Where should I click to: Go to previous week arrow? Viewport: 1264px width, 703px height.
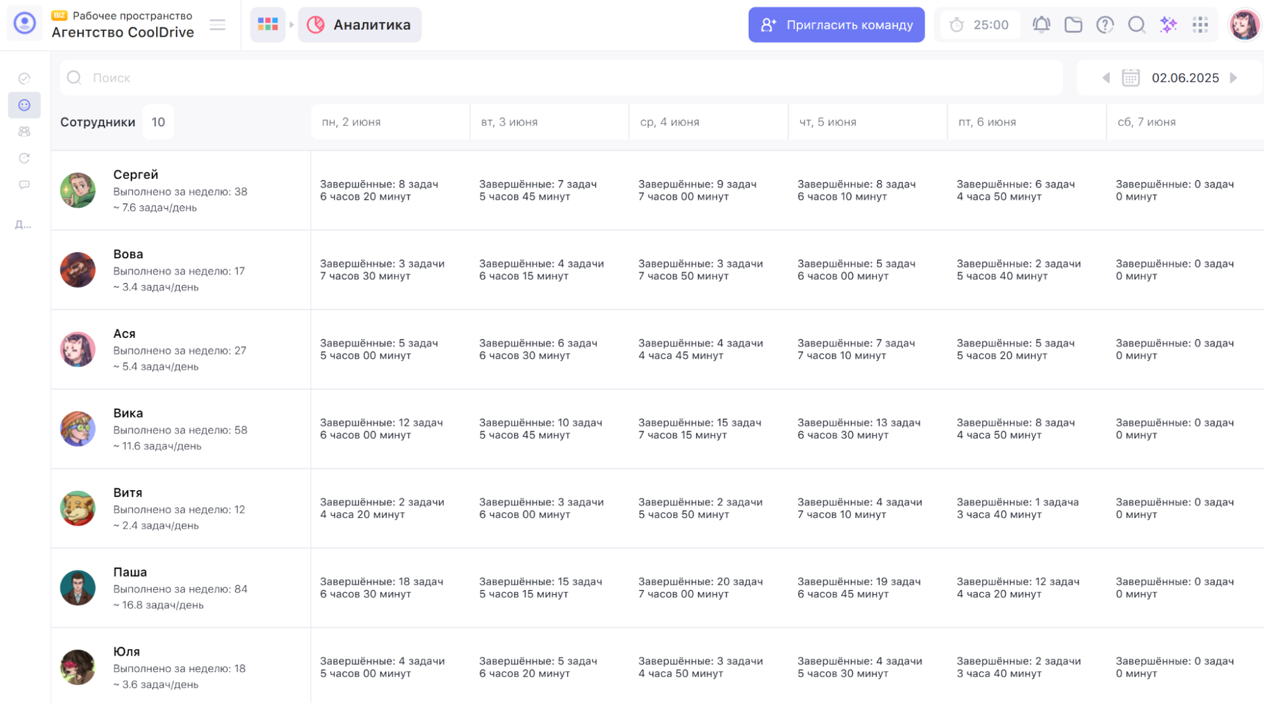[x=1105, y=78]
